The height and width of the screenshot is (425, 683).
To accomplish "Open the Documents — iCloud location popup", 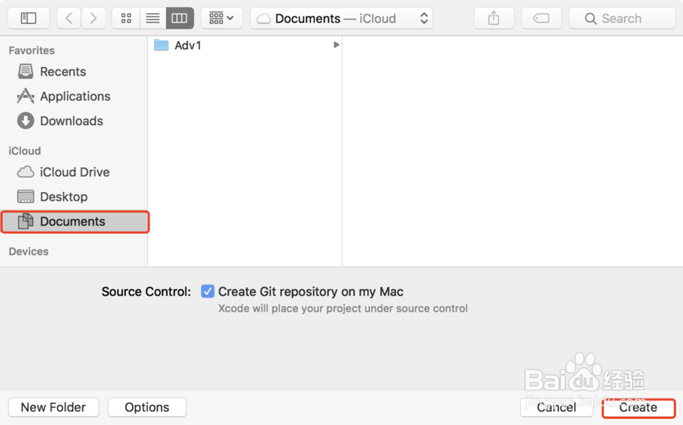I will coord(341,18).
